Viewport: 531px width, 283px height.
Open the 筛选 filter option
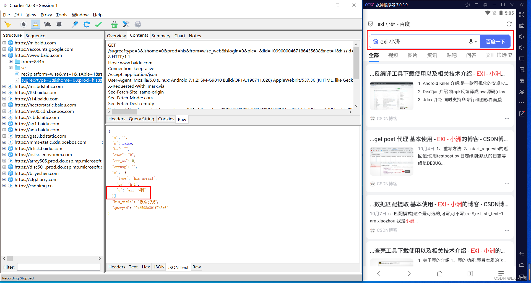(504, 55)
